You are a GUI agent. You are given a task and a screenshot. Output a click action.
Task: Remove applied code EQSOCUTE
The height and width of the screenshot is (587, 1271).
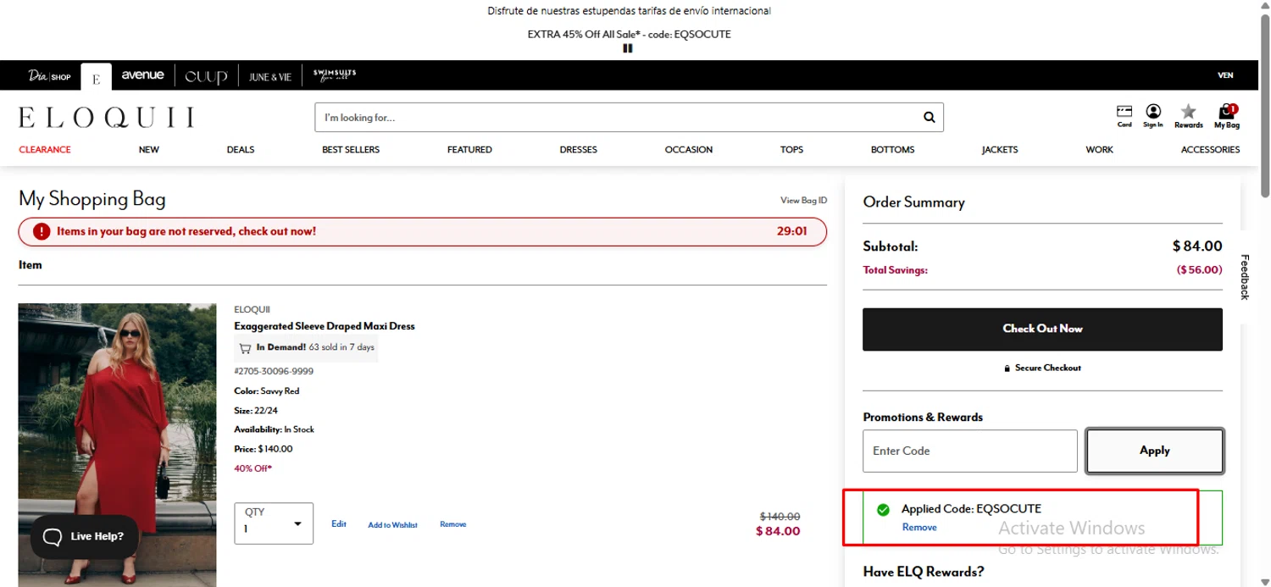[x=919, y=527]
